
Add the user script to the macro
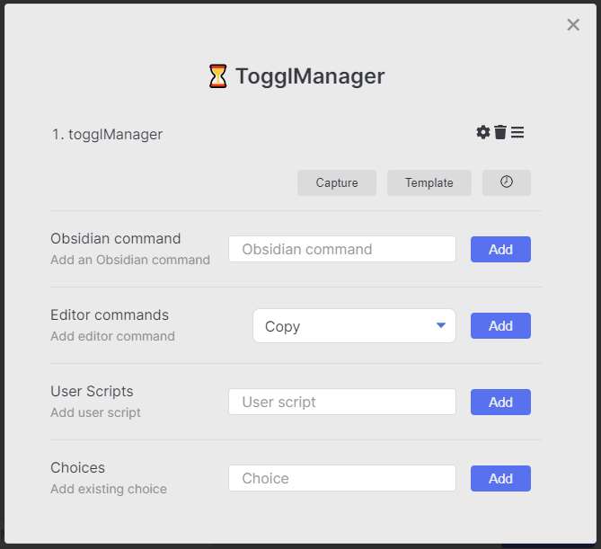[x=500, y=402]
